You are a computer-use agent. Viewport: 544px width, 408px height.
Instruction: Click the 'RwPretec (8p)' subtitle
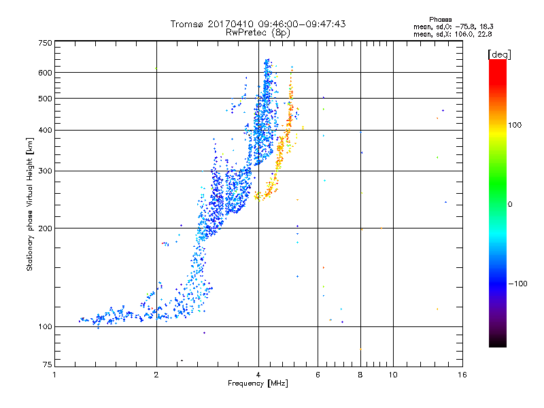tap(258, 33)
